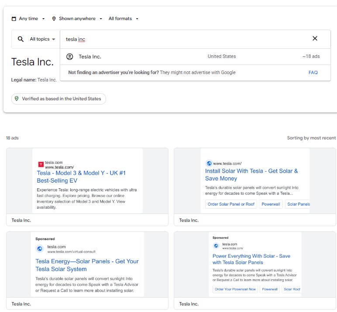Click the globe icon in Tesla Energy ad
This screenshot has height=312, width=337.
pos(40,249)
